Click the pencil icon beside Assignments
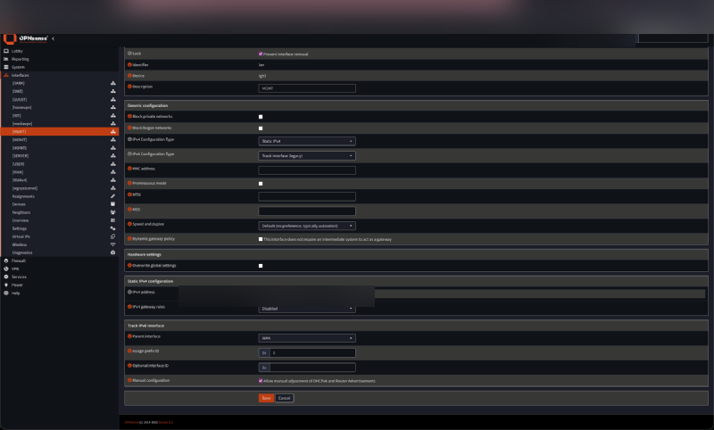Screen dimensions: 714x430 tap(113, 196)
